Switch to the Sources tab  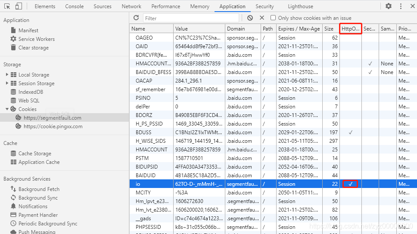[103, 6]
